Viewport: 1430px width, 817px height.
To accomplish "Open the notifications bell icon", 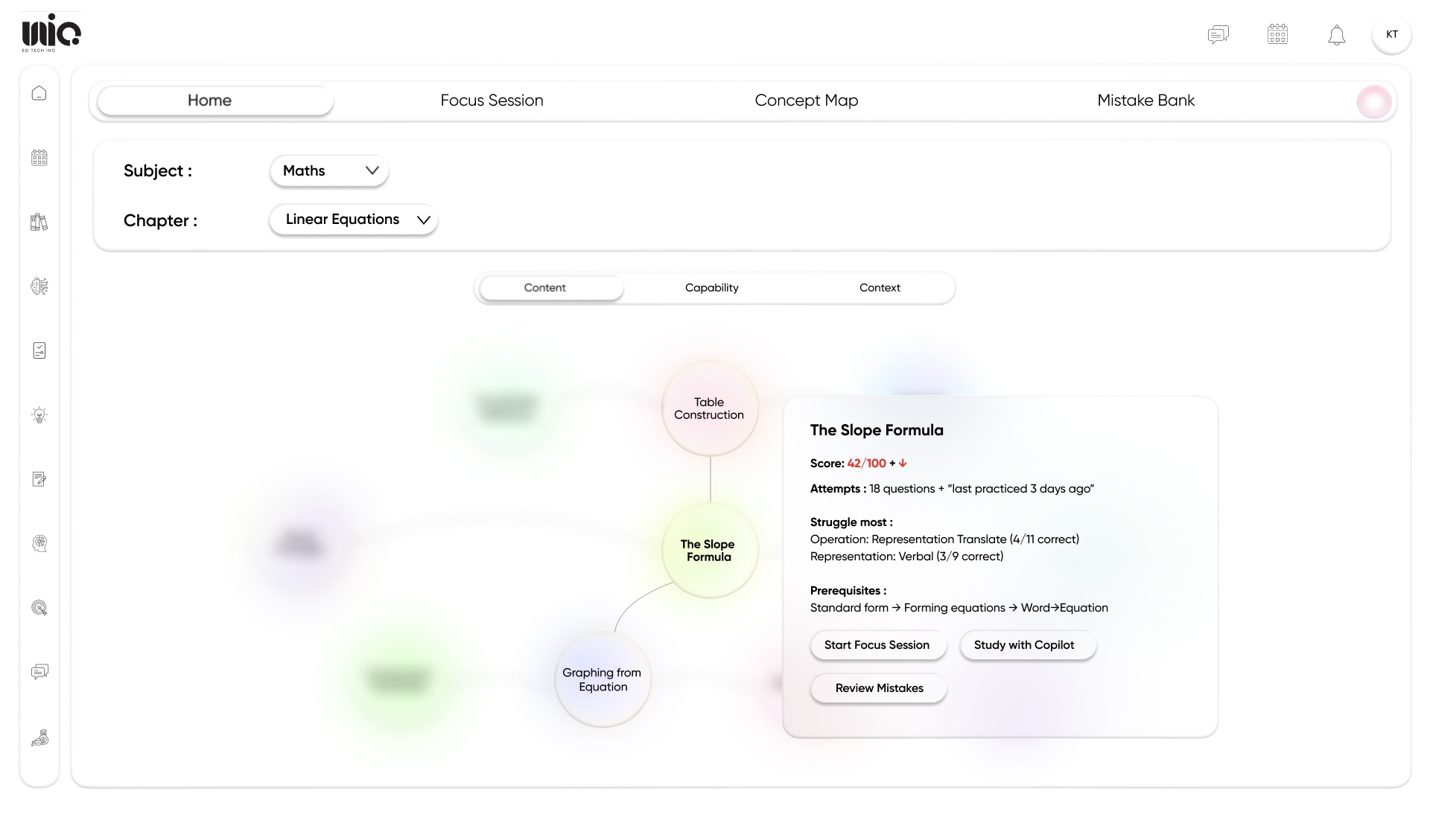I will point(1337,35).
